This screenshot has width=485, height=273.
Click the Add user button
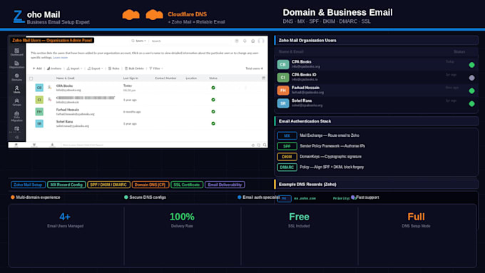pos(37,68)
